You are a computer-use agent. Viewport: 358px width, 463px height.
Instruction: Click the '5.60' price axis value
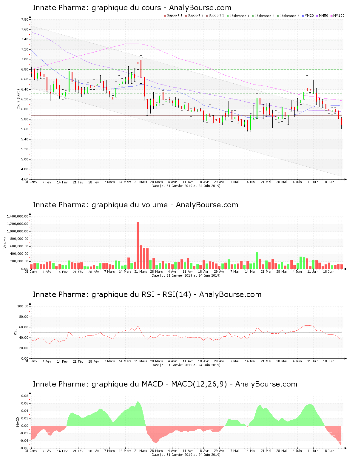pyautogui.click(x=24, y=129)
